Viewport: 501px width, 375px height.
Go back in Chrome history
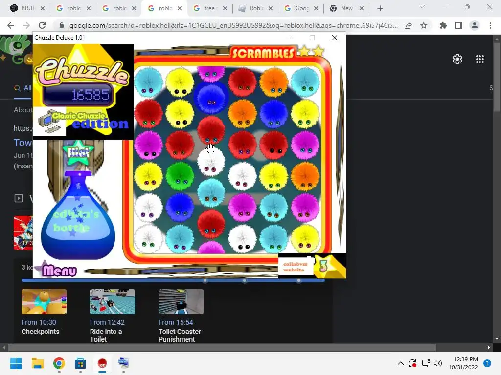click(x=11, y=25)
